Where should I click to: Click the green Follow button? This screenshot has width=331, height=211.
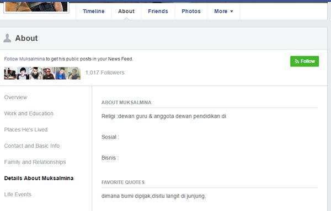click(305, 61)
